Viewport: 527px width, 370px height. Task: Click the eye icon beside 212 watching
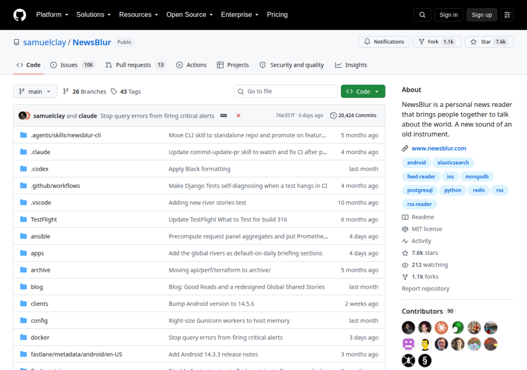(405, 265)
